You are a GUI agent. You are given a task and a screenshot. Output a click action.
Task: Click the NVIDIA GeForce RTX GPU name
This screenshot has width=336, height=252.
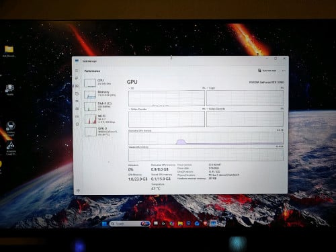pos(267,83)
